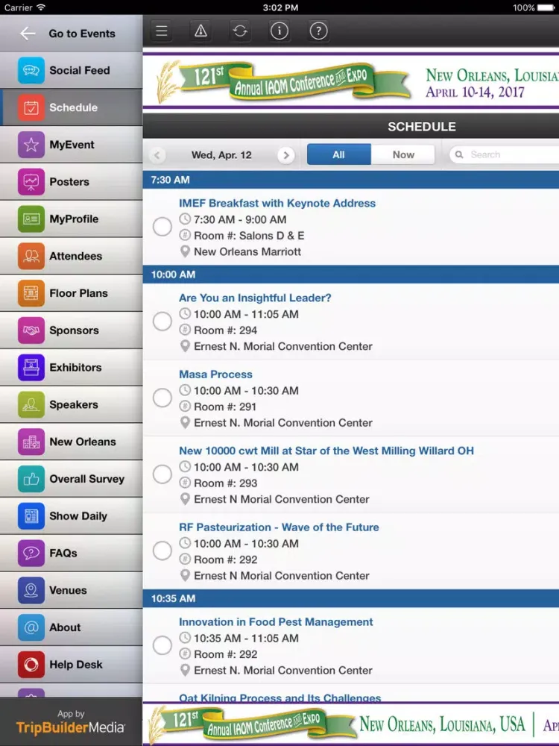
Task: Open Attendees menu item
Action: coord(72,256)
